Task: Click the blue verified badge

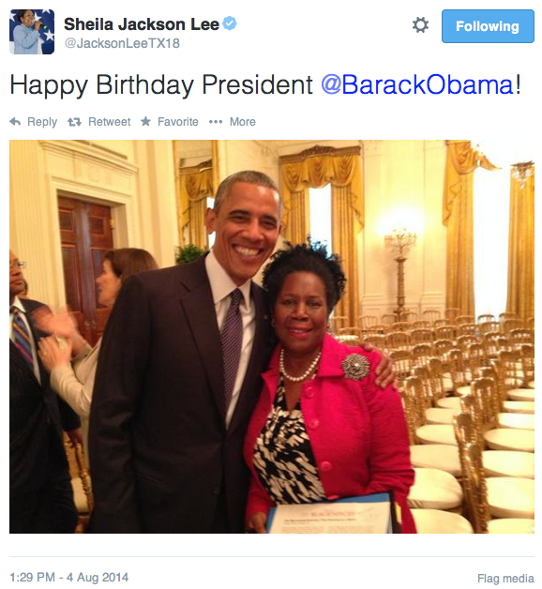Action: [230, 23]
